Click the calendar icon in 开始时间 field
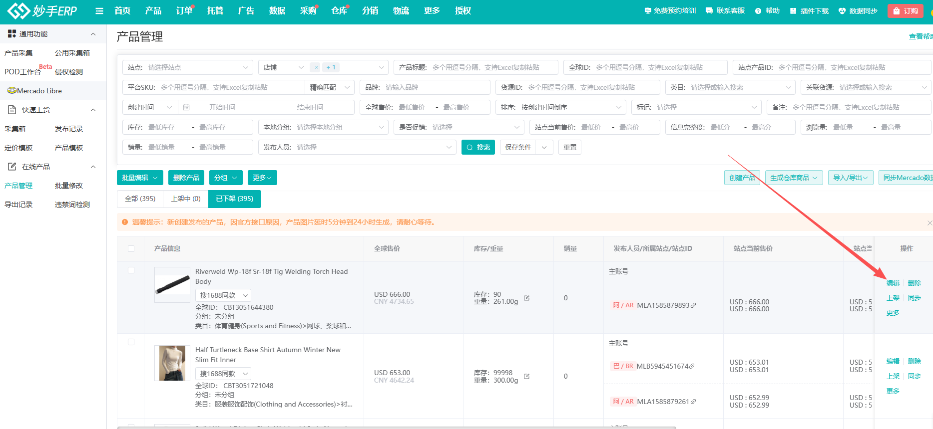This screenshot has height=429, width=933. click(186, 107)
